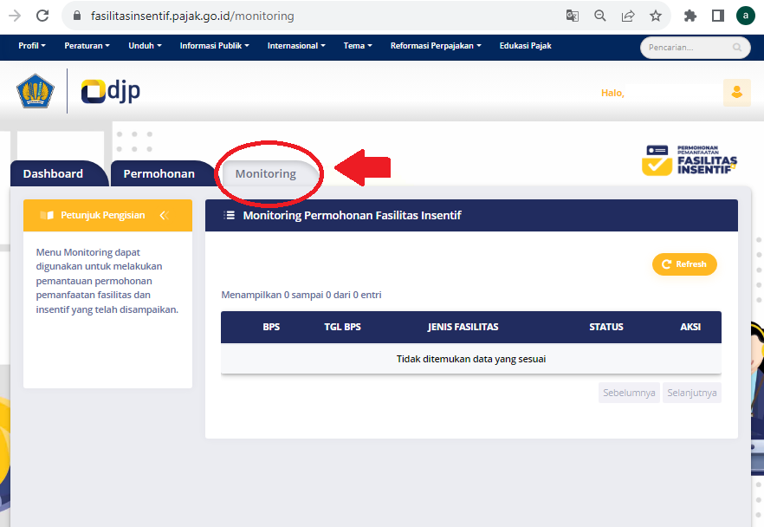Expand the Informasi Publik dropdown
This screenshot has height=527, width=764.
[214, 46]
